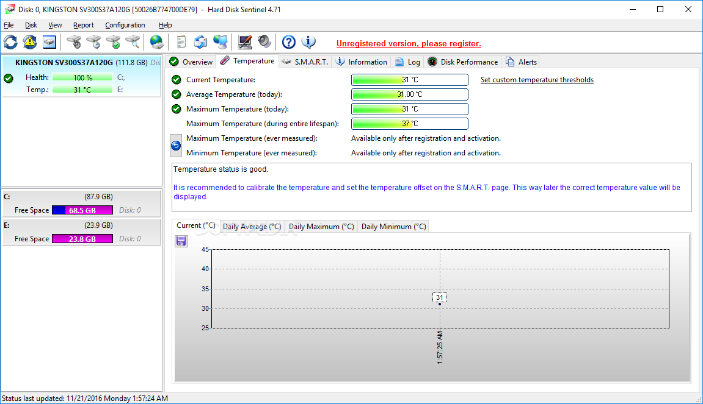Click the C: (87.9 GB) partition header
The height and width of the screenshot is (404, 703).
[81, 197]
